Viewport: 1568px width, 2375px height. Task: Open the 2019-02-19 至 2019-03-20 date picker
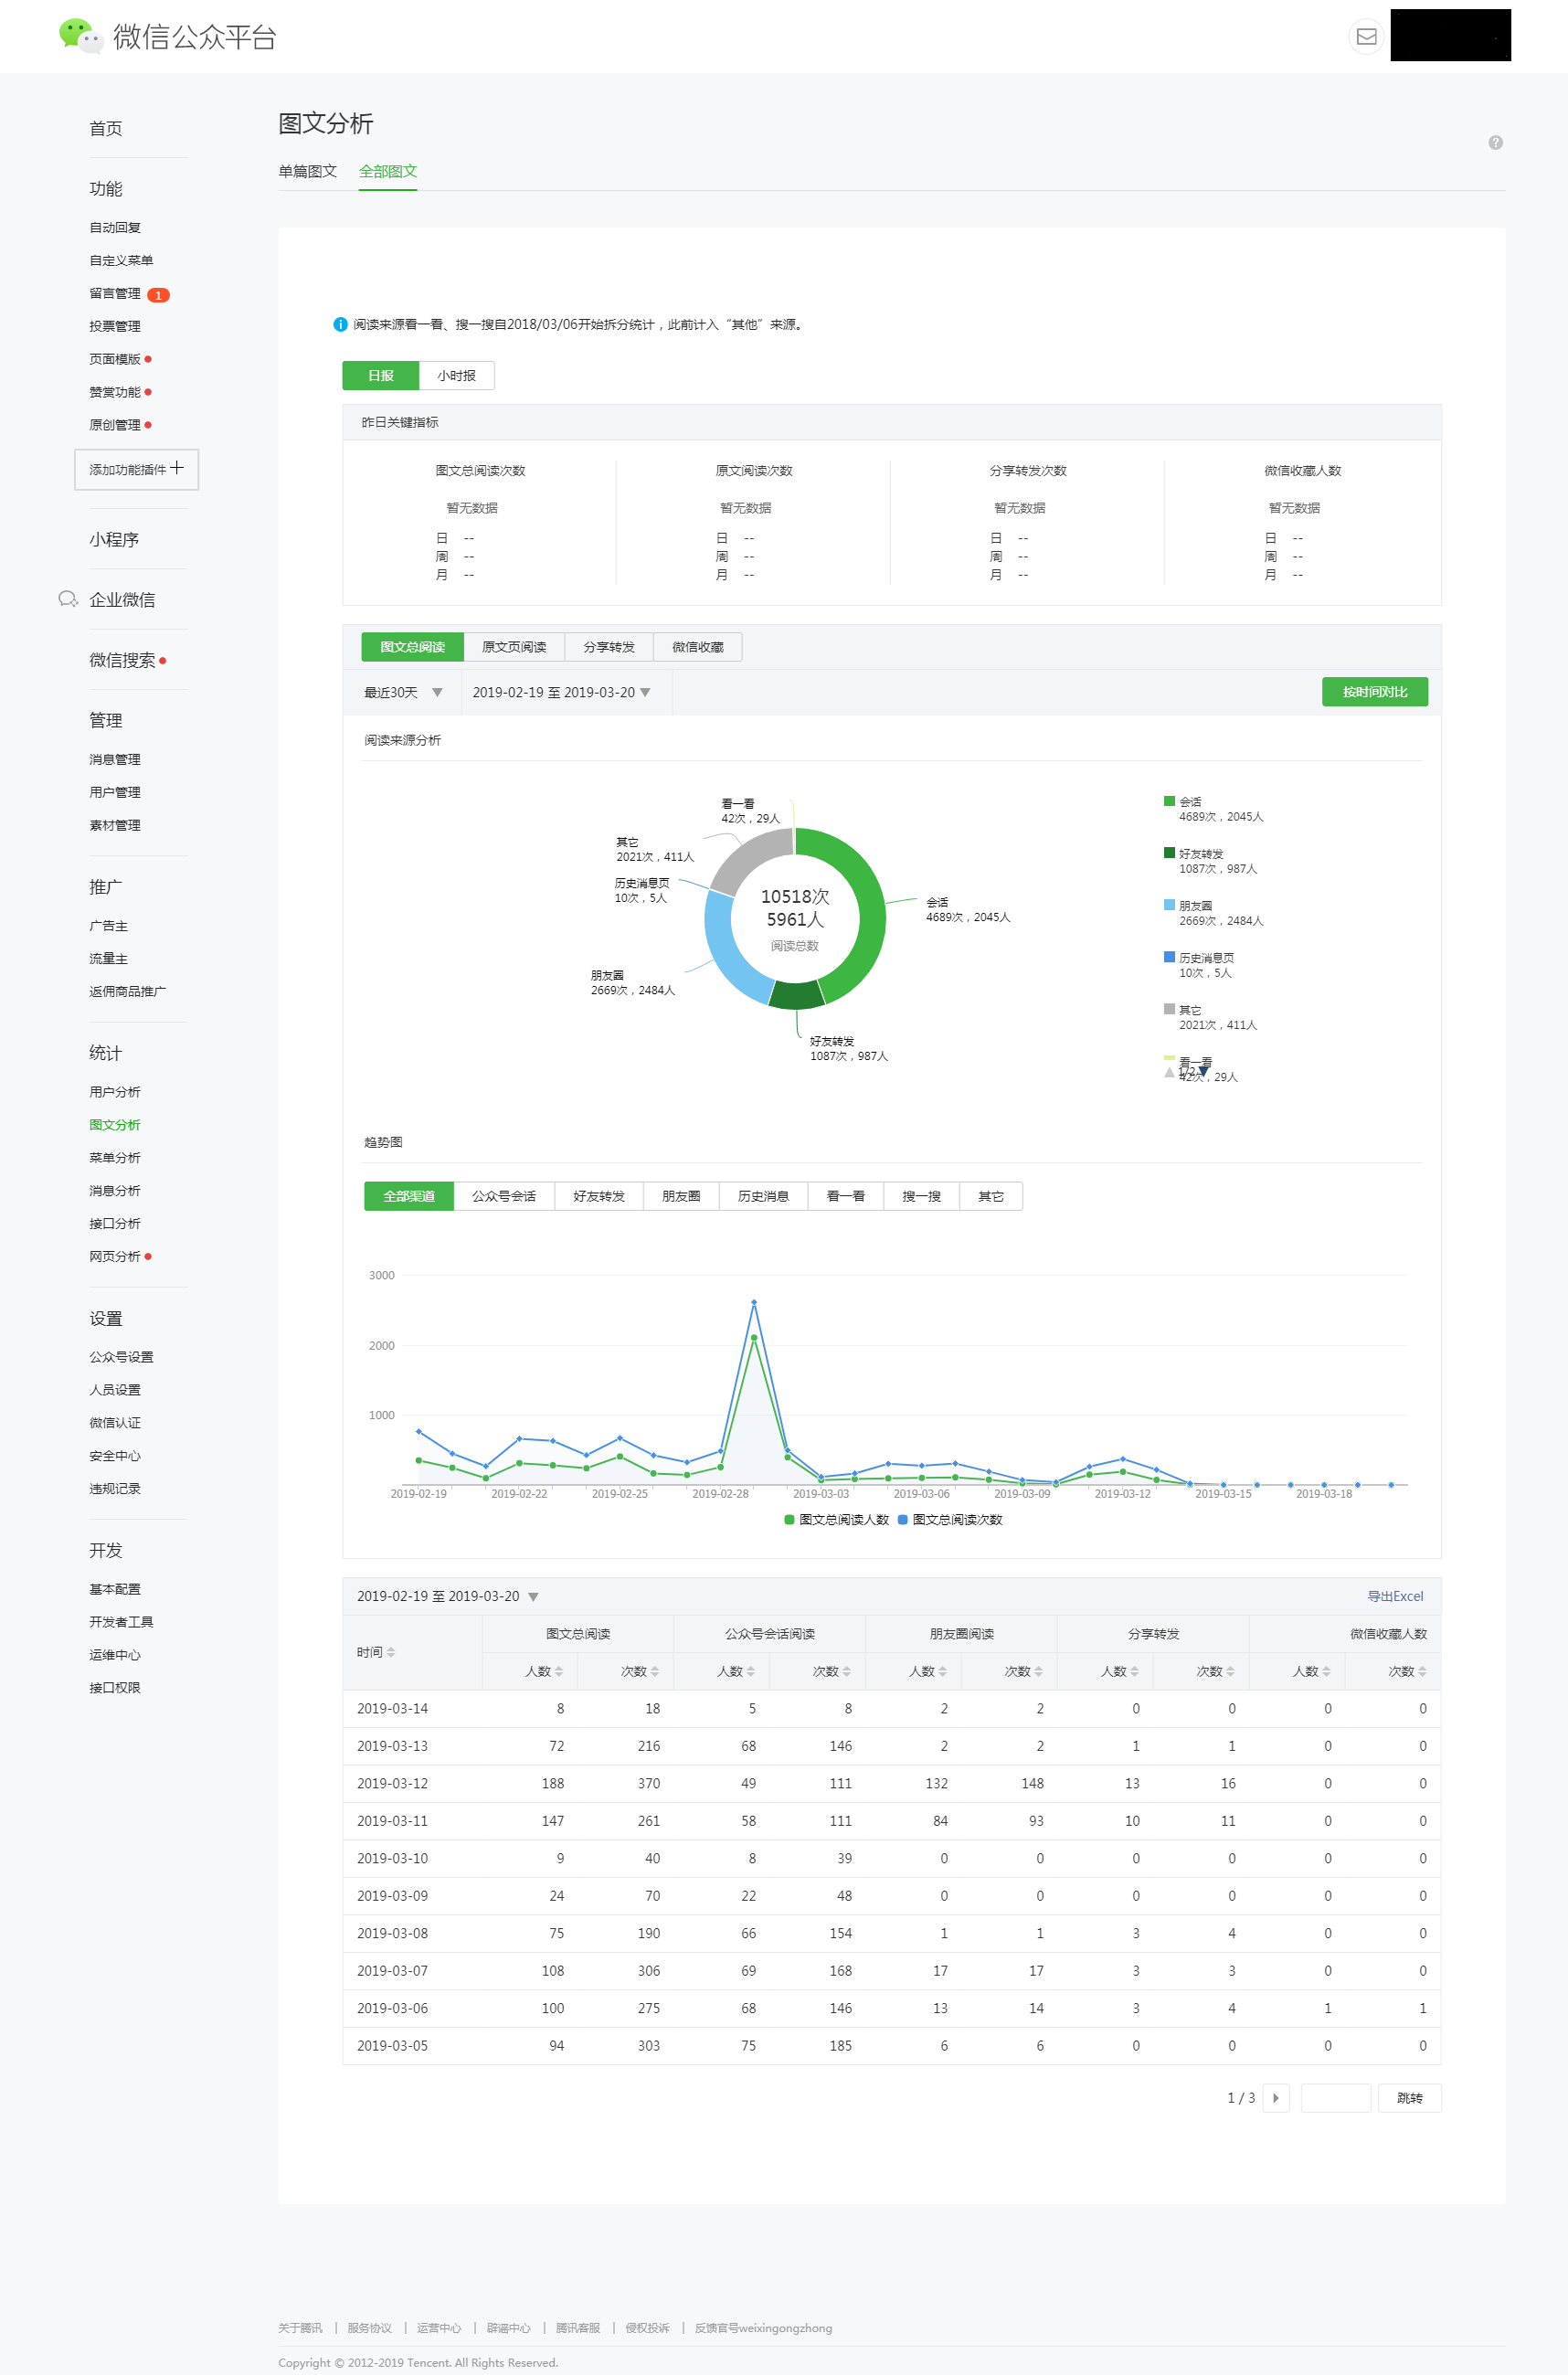pyautogui.click(x=562, y=692)
